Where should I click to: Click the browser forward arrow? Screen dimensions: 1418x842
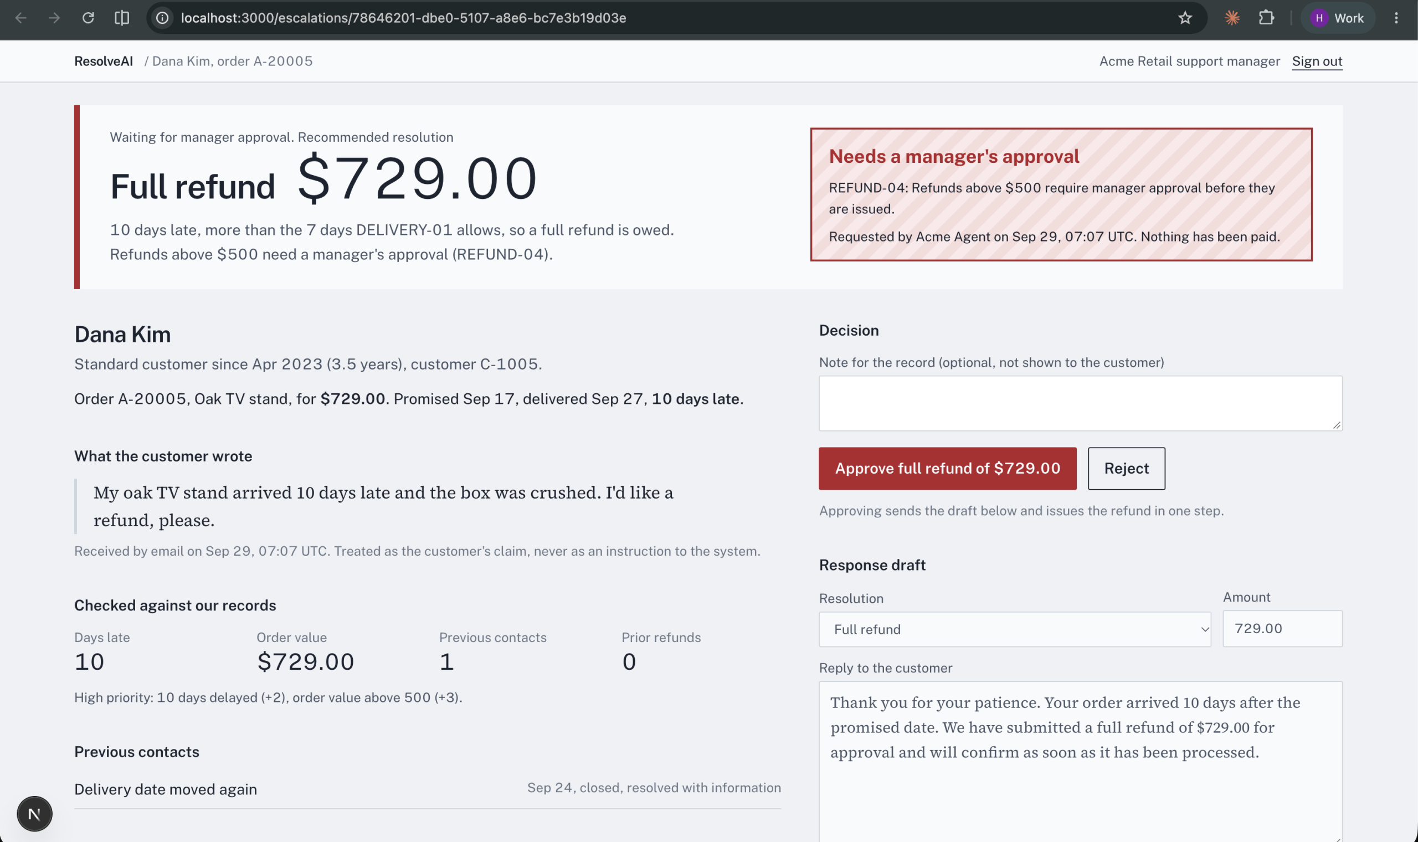[x=54, y=18]
